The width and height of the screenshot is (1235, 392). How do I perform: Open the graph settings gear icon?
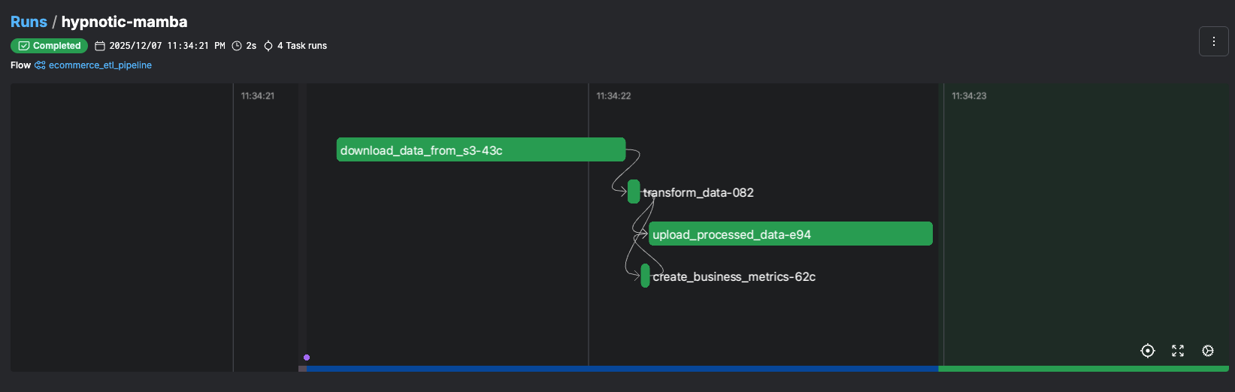click(1208, 351)
